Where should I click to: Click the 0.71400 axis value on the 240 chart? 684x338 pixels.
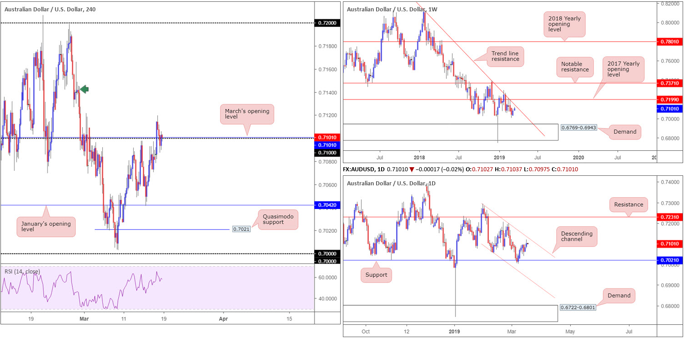[327, 93]
